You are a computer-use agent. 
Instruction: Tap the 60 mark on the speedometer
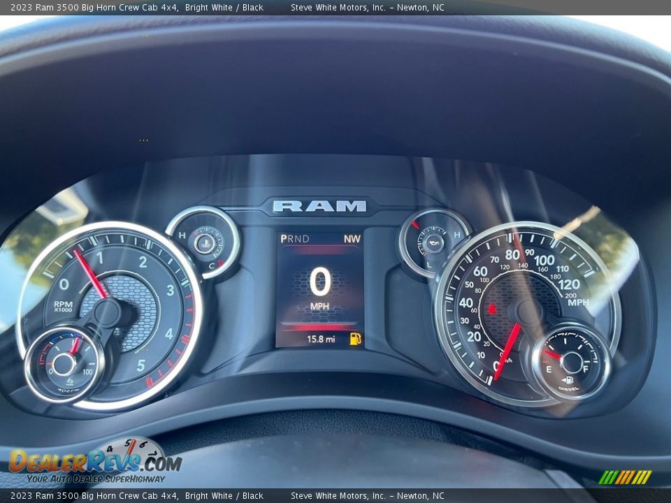point(480,271)
